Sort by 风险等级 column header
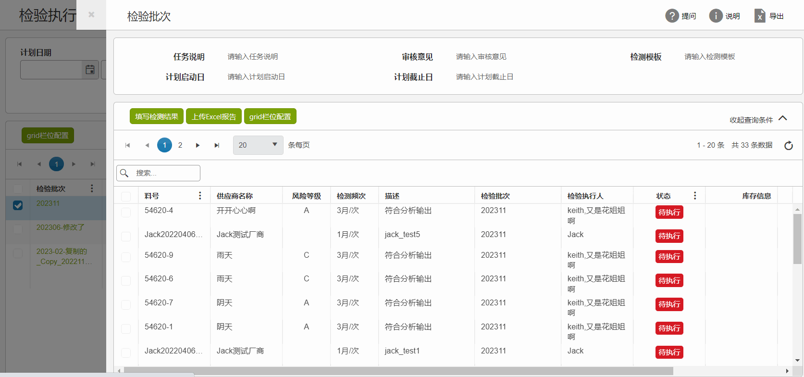This screenshot has height=377, width=804. pos(307,196)
